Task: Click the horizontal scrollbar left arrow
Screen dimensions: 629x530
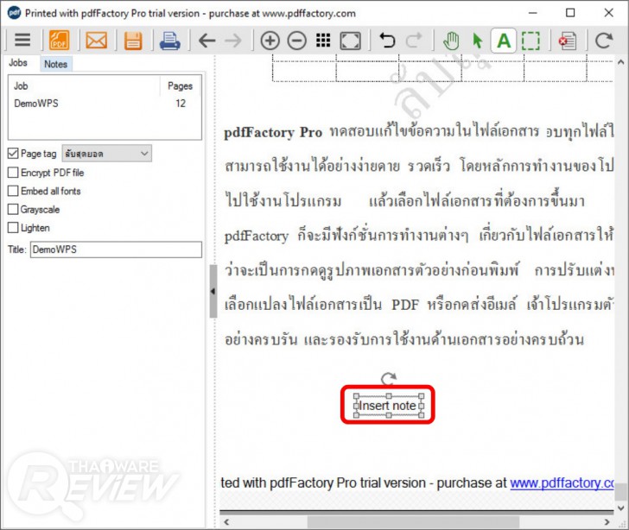Action: (227, 522)
